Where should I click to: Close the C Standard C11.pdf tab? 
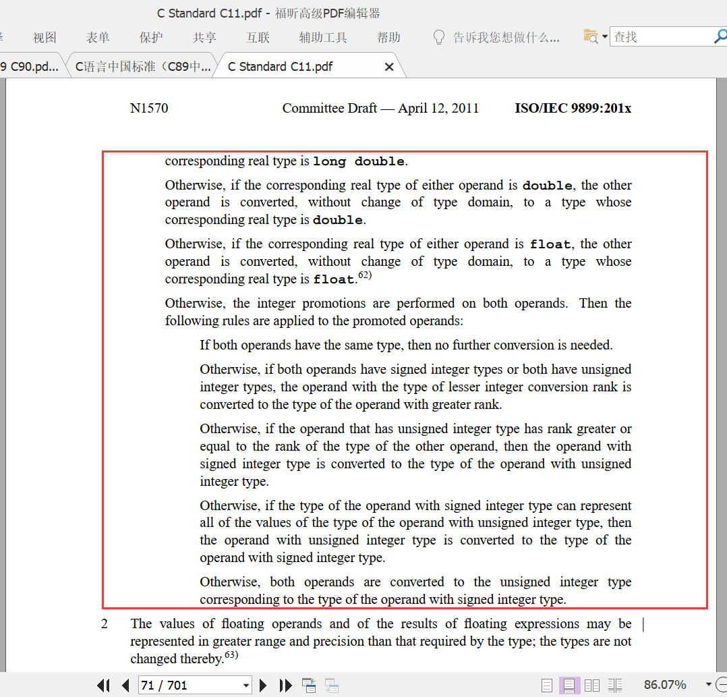coord(390,67)
